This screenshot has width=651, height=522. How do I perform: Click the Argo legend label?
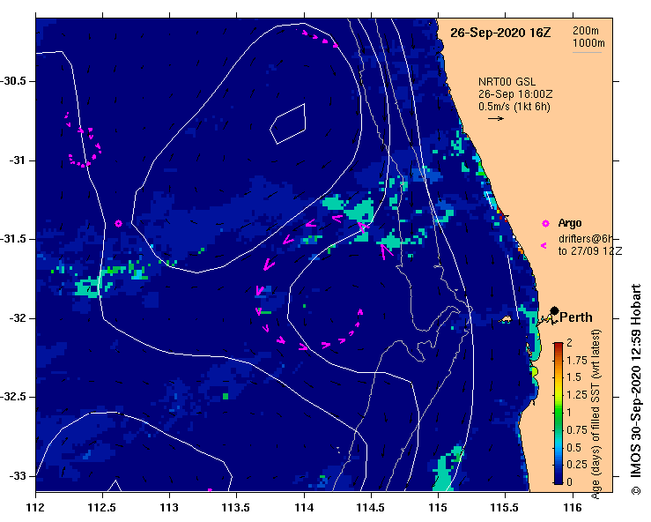(x=570, y=223)
